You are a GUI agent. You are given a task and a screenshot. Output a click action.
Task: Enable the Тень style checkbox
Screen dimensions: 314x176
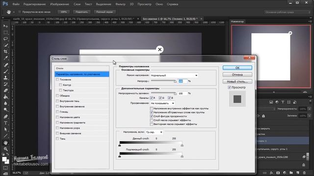(57, 138)
